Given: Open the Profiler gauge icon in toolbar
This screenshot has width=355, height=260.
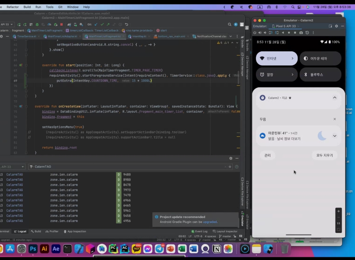Looking at the screenshot, I should [49, 24].
